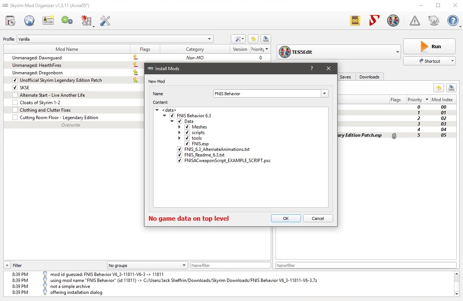Open the Profile dropdown showing Vanilla
463x301 pixels.
(115, 39)
